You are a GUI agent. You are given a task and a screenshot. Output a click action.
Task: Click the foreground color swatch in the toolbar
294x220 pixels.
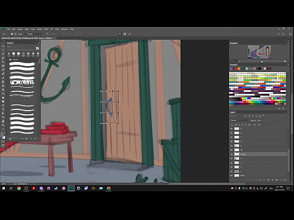click(2, 136)
